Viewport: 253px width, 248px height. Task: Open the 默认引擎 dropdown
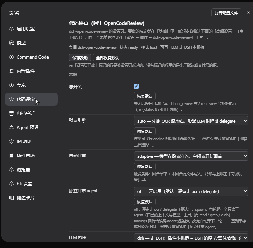pos(191,121)
